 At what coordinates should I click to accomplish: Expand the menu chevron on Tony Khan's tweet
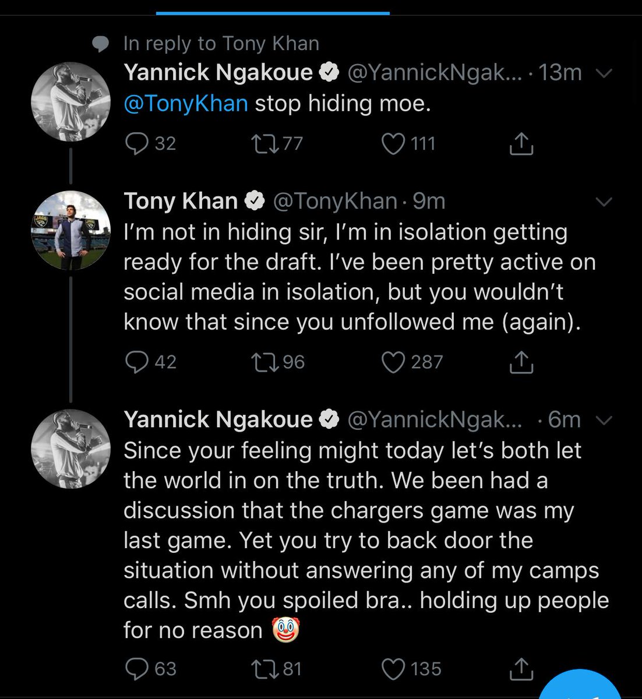(x=605, y=202)
